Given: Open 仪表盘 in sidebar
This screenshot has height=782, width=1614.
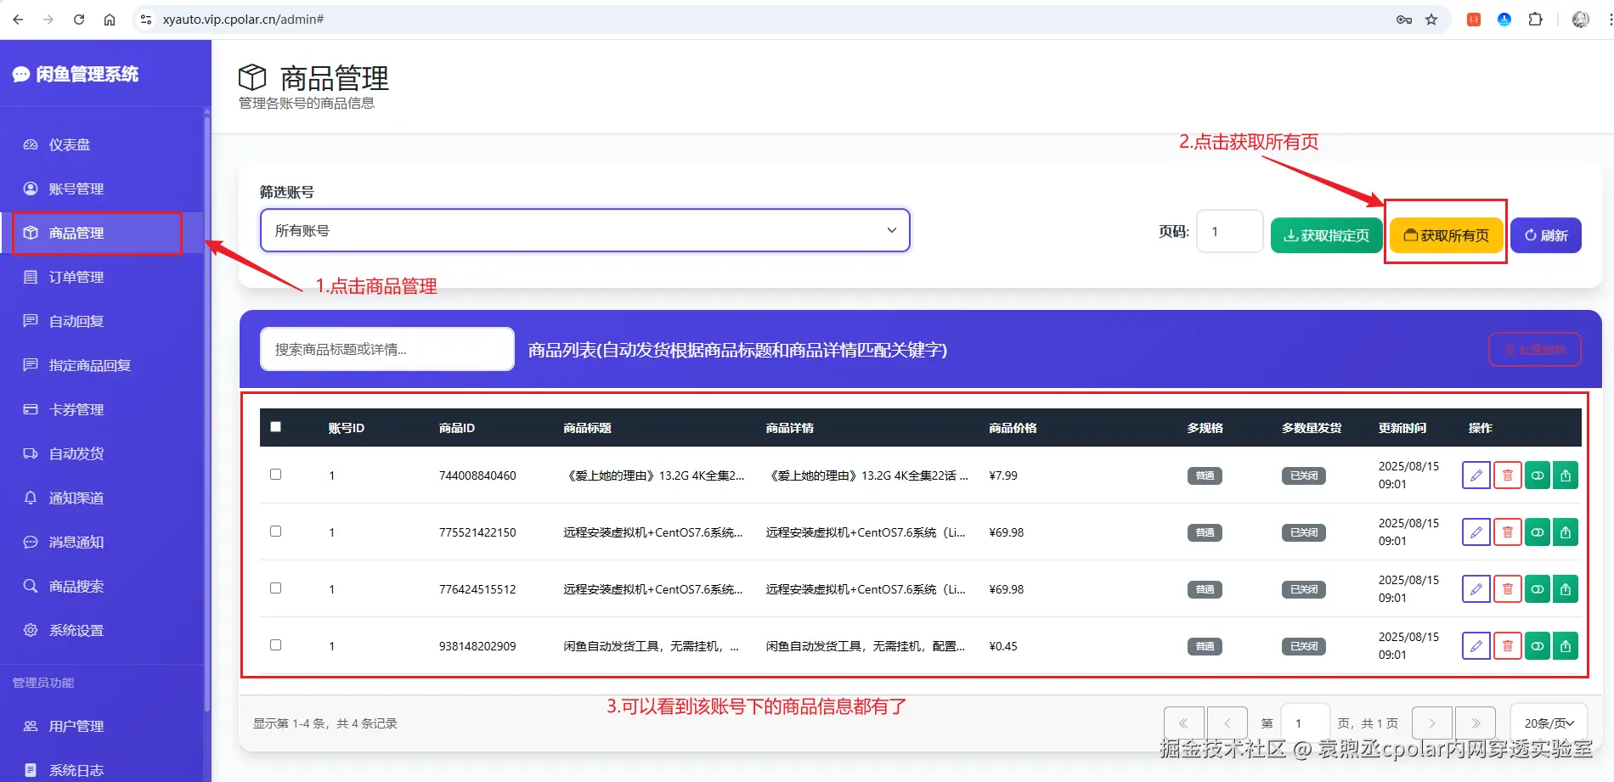Looking at the screenshot, I should pos(102,144).
